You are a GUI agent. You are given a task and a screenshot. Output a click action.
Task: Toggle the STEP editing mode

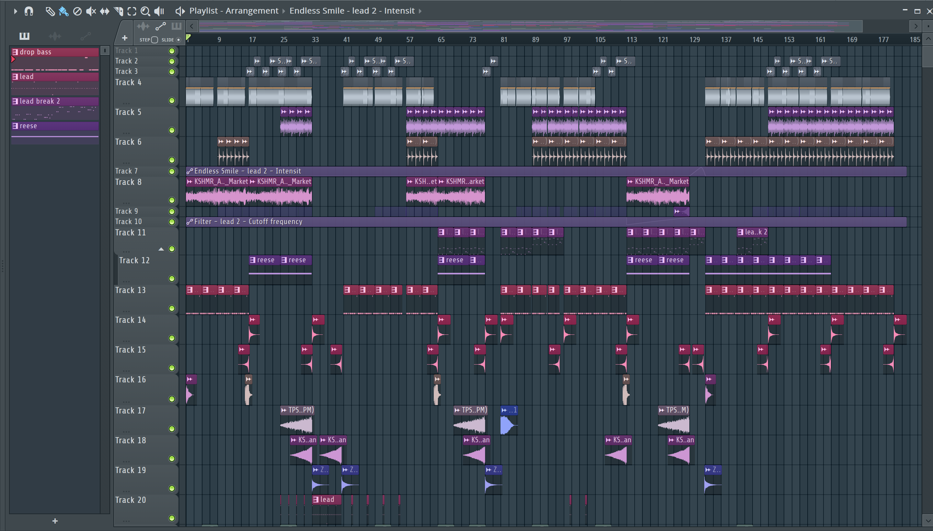coord(155,40)
